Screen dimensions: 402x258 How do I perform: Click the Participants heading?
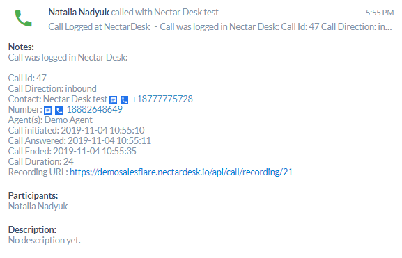point(33,196)
